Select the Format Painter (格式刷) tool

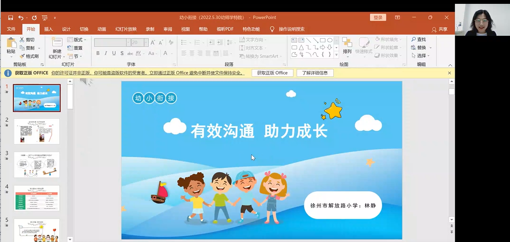pos(29,56)
